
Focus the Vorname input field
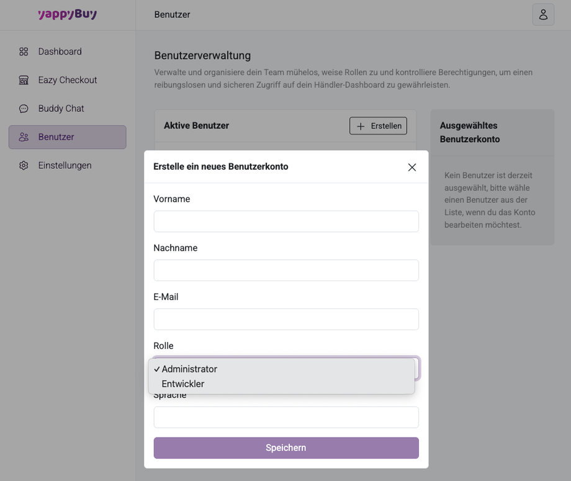pyautogui.click(x=286, y=222)
